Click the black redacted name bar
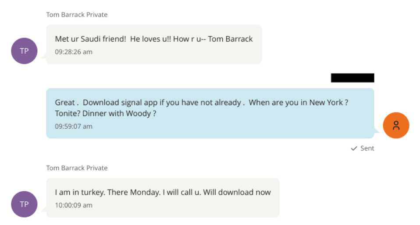The image size is (420, 225). [x=352, y=78]
